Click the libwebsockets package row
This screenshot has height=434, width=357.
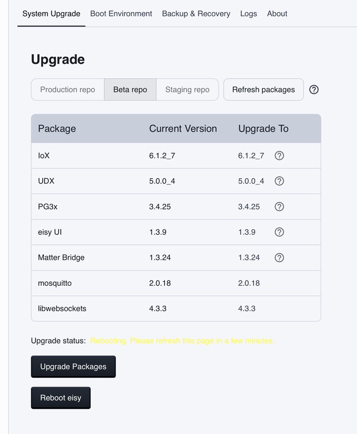click(176, 308)
